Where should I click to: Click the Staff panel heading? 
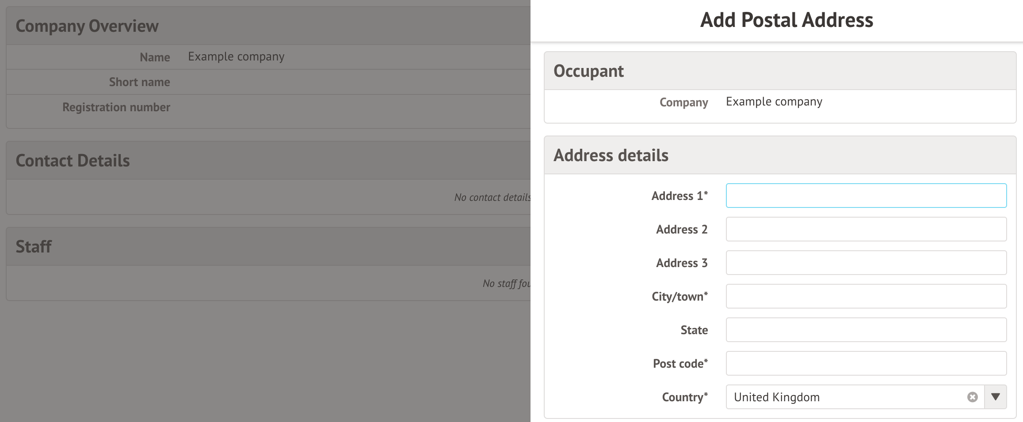click(34, 247)
